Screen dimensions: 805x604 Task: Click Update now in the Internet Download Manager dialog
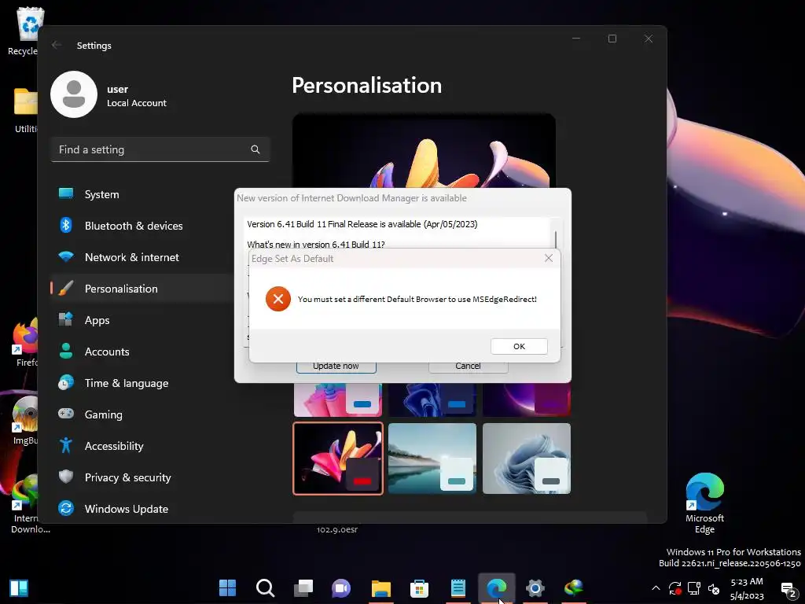[336, 366]
